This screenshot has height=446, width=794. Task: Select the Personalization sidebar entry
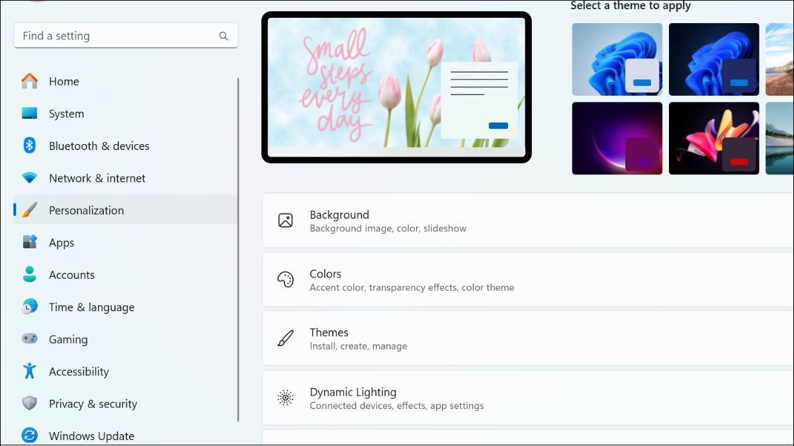[126, 210]
